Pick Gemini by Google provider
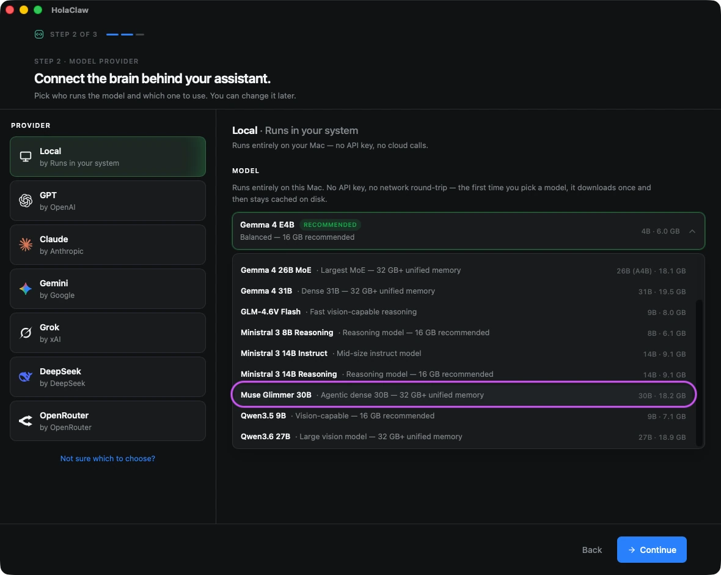 pos(108,289)
